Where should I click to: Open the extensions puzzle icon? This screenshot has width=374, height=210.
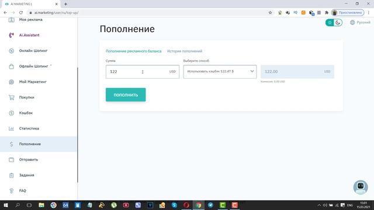pyautogui.click(x=327, y=13)
